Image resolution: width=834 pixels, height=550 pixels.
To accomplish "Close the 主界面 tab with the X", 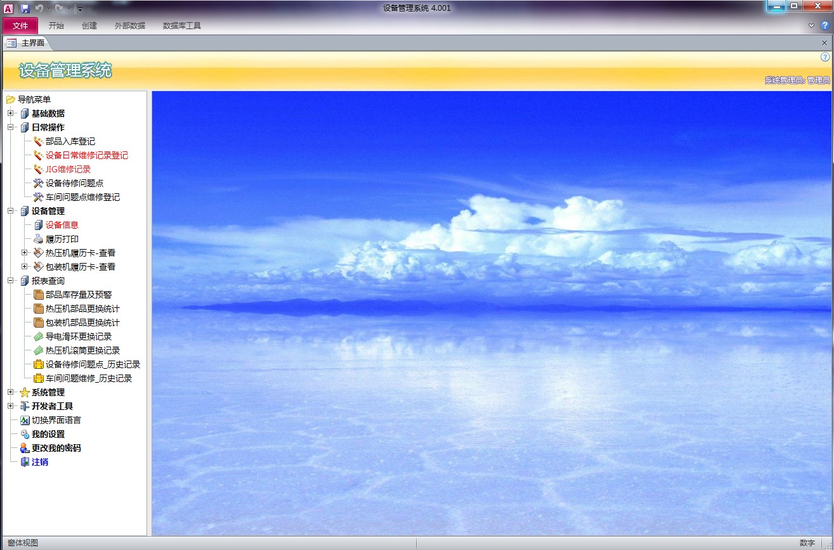I will click(824, 42).
